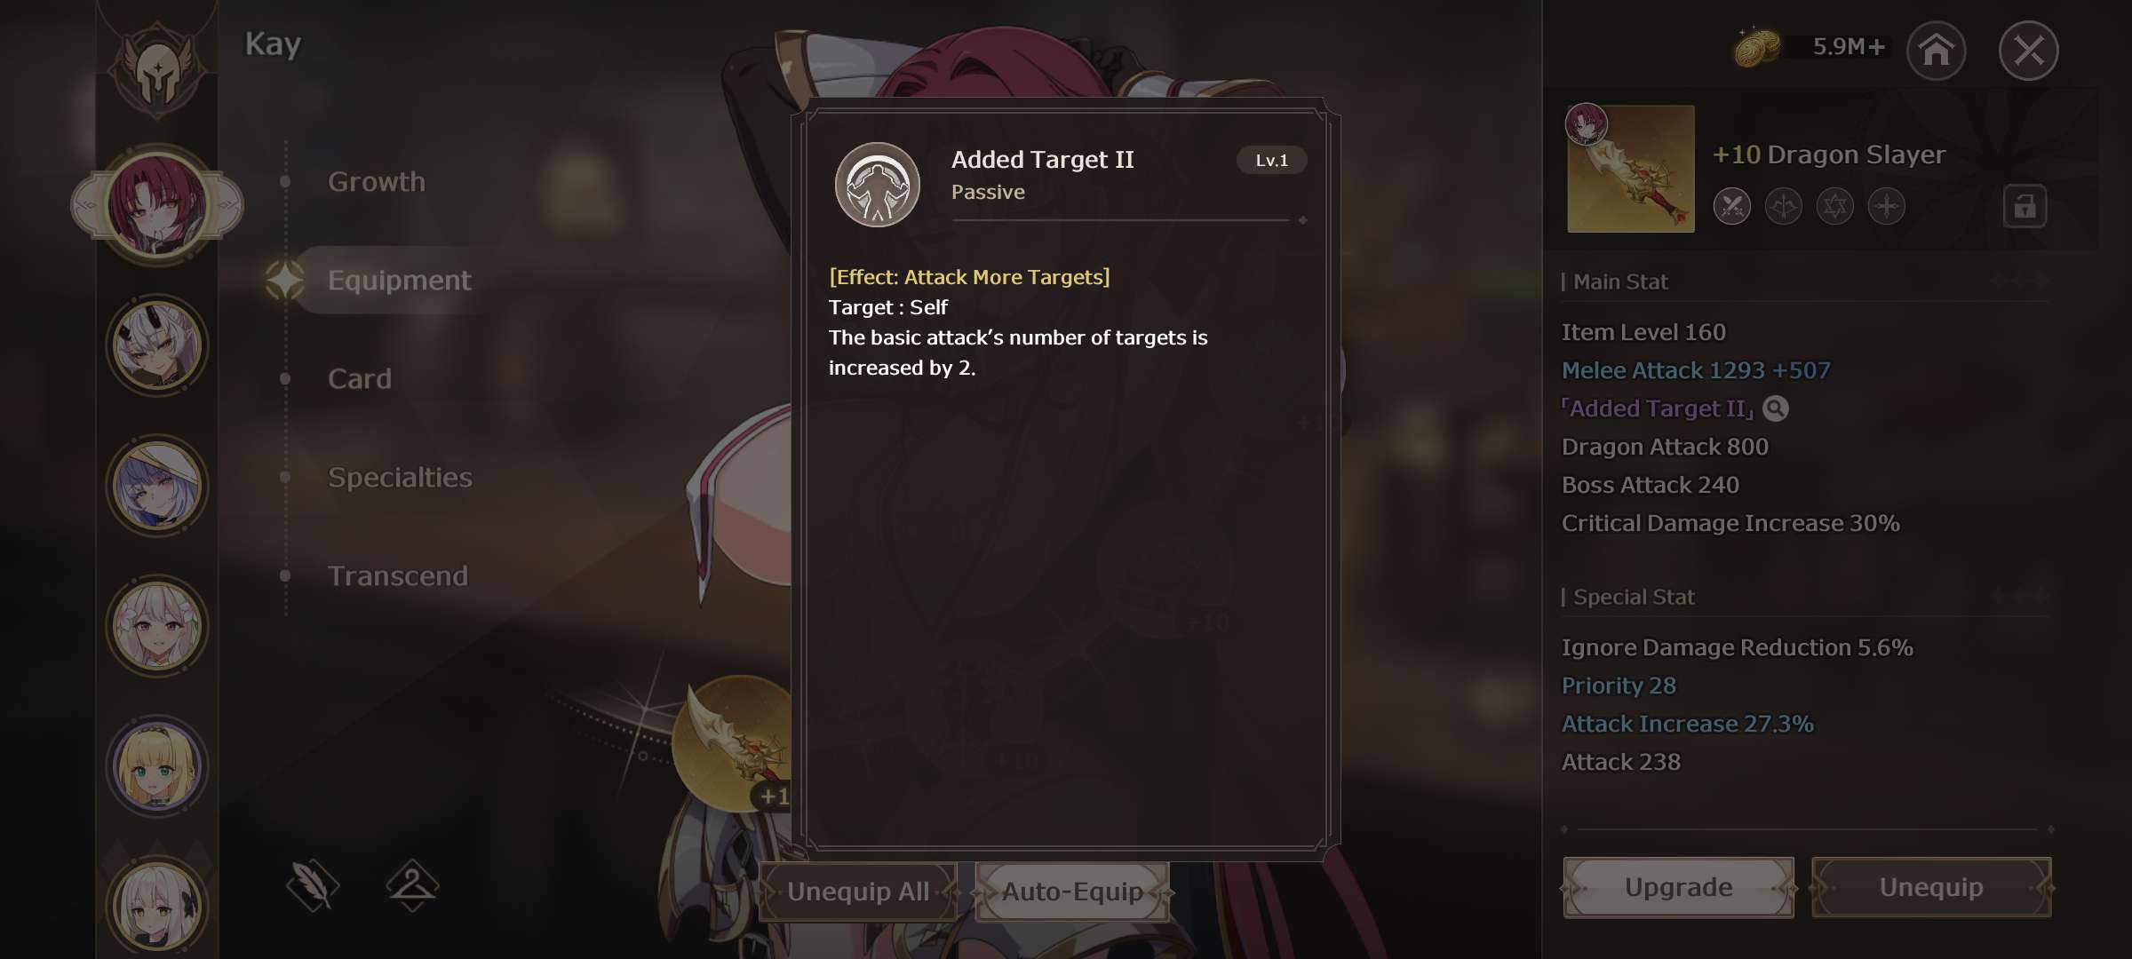Click the gold coins currency icon
The height and width of the screenshot is (959, 2132).
pyautogui.click(x=1756, y=47)
